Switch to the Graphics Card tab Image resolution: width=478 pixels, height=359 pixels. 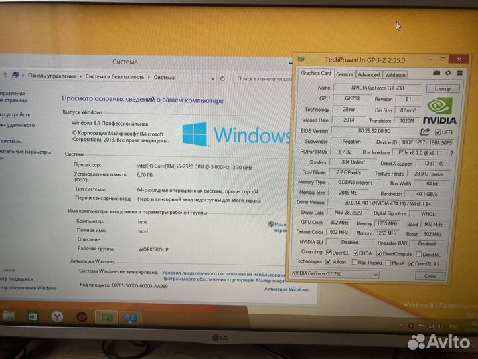point(315,73)
